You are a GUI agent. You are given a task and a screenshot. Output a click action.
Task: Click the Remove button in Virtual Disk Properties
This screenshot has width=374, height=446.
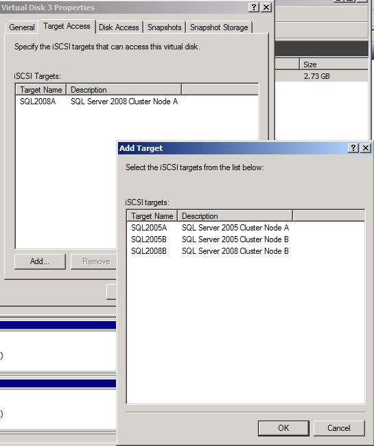93,261
